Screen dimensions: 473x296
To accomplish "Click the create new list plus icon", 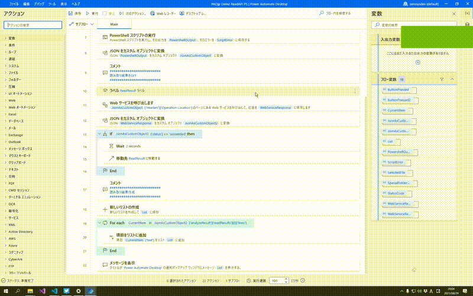I will [x=105, y=210].
